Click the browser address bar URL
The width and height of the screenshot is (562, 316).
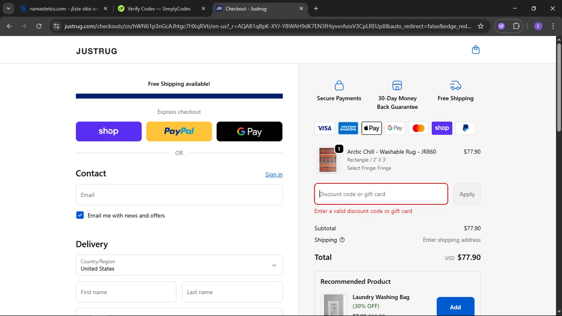268,26
